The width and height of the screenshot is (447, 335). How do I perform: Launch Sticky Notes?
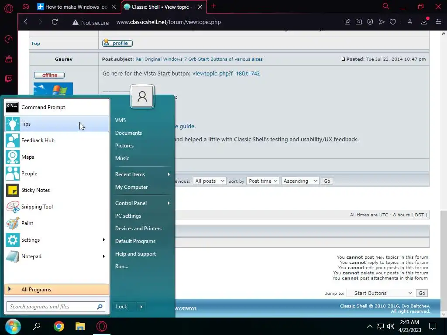click(57, 190)
